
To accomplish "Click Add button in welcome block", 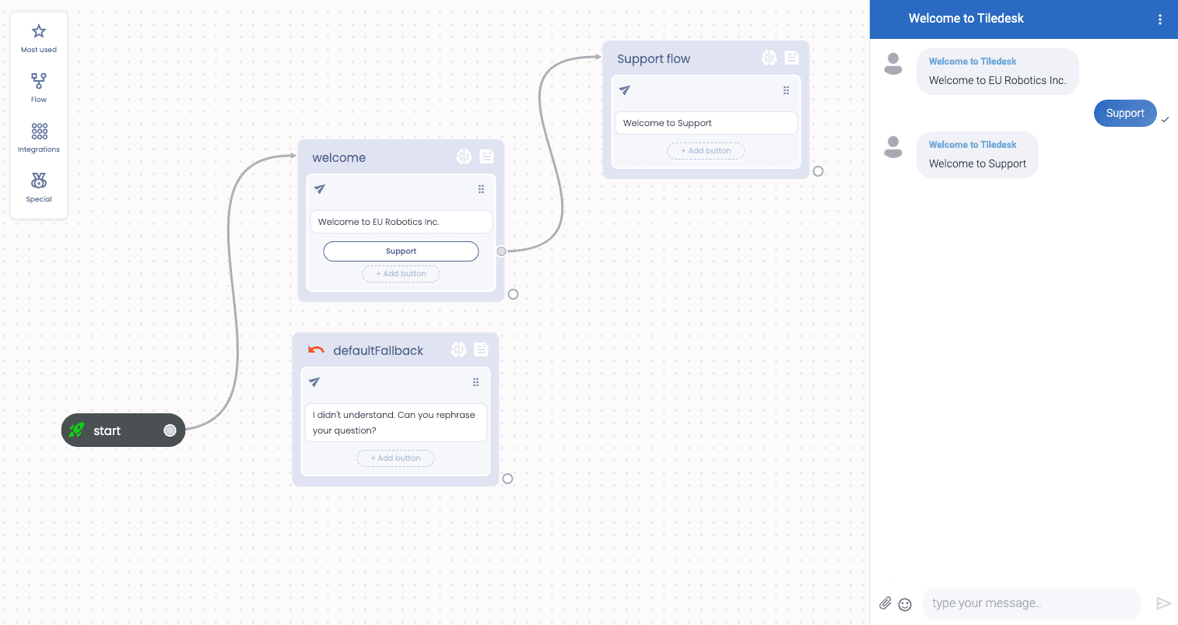I will [x=401, y=274].
